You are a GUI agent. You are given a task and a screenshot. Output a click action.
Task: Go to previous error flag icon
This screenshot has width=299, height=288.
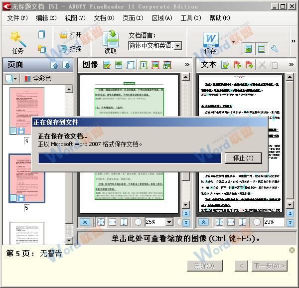pos(237,65)
